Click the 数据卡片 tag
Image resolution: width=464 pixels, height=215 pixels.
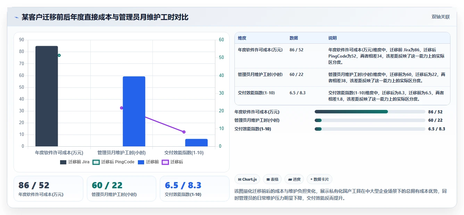click(320, 179)
